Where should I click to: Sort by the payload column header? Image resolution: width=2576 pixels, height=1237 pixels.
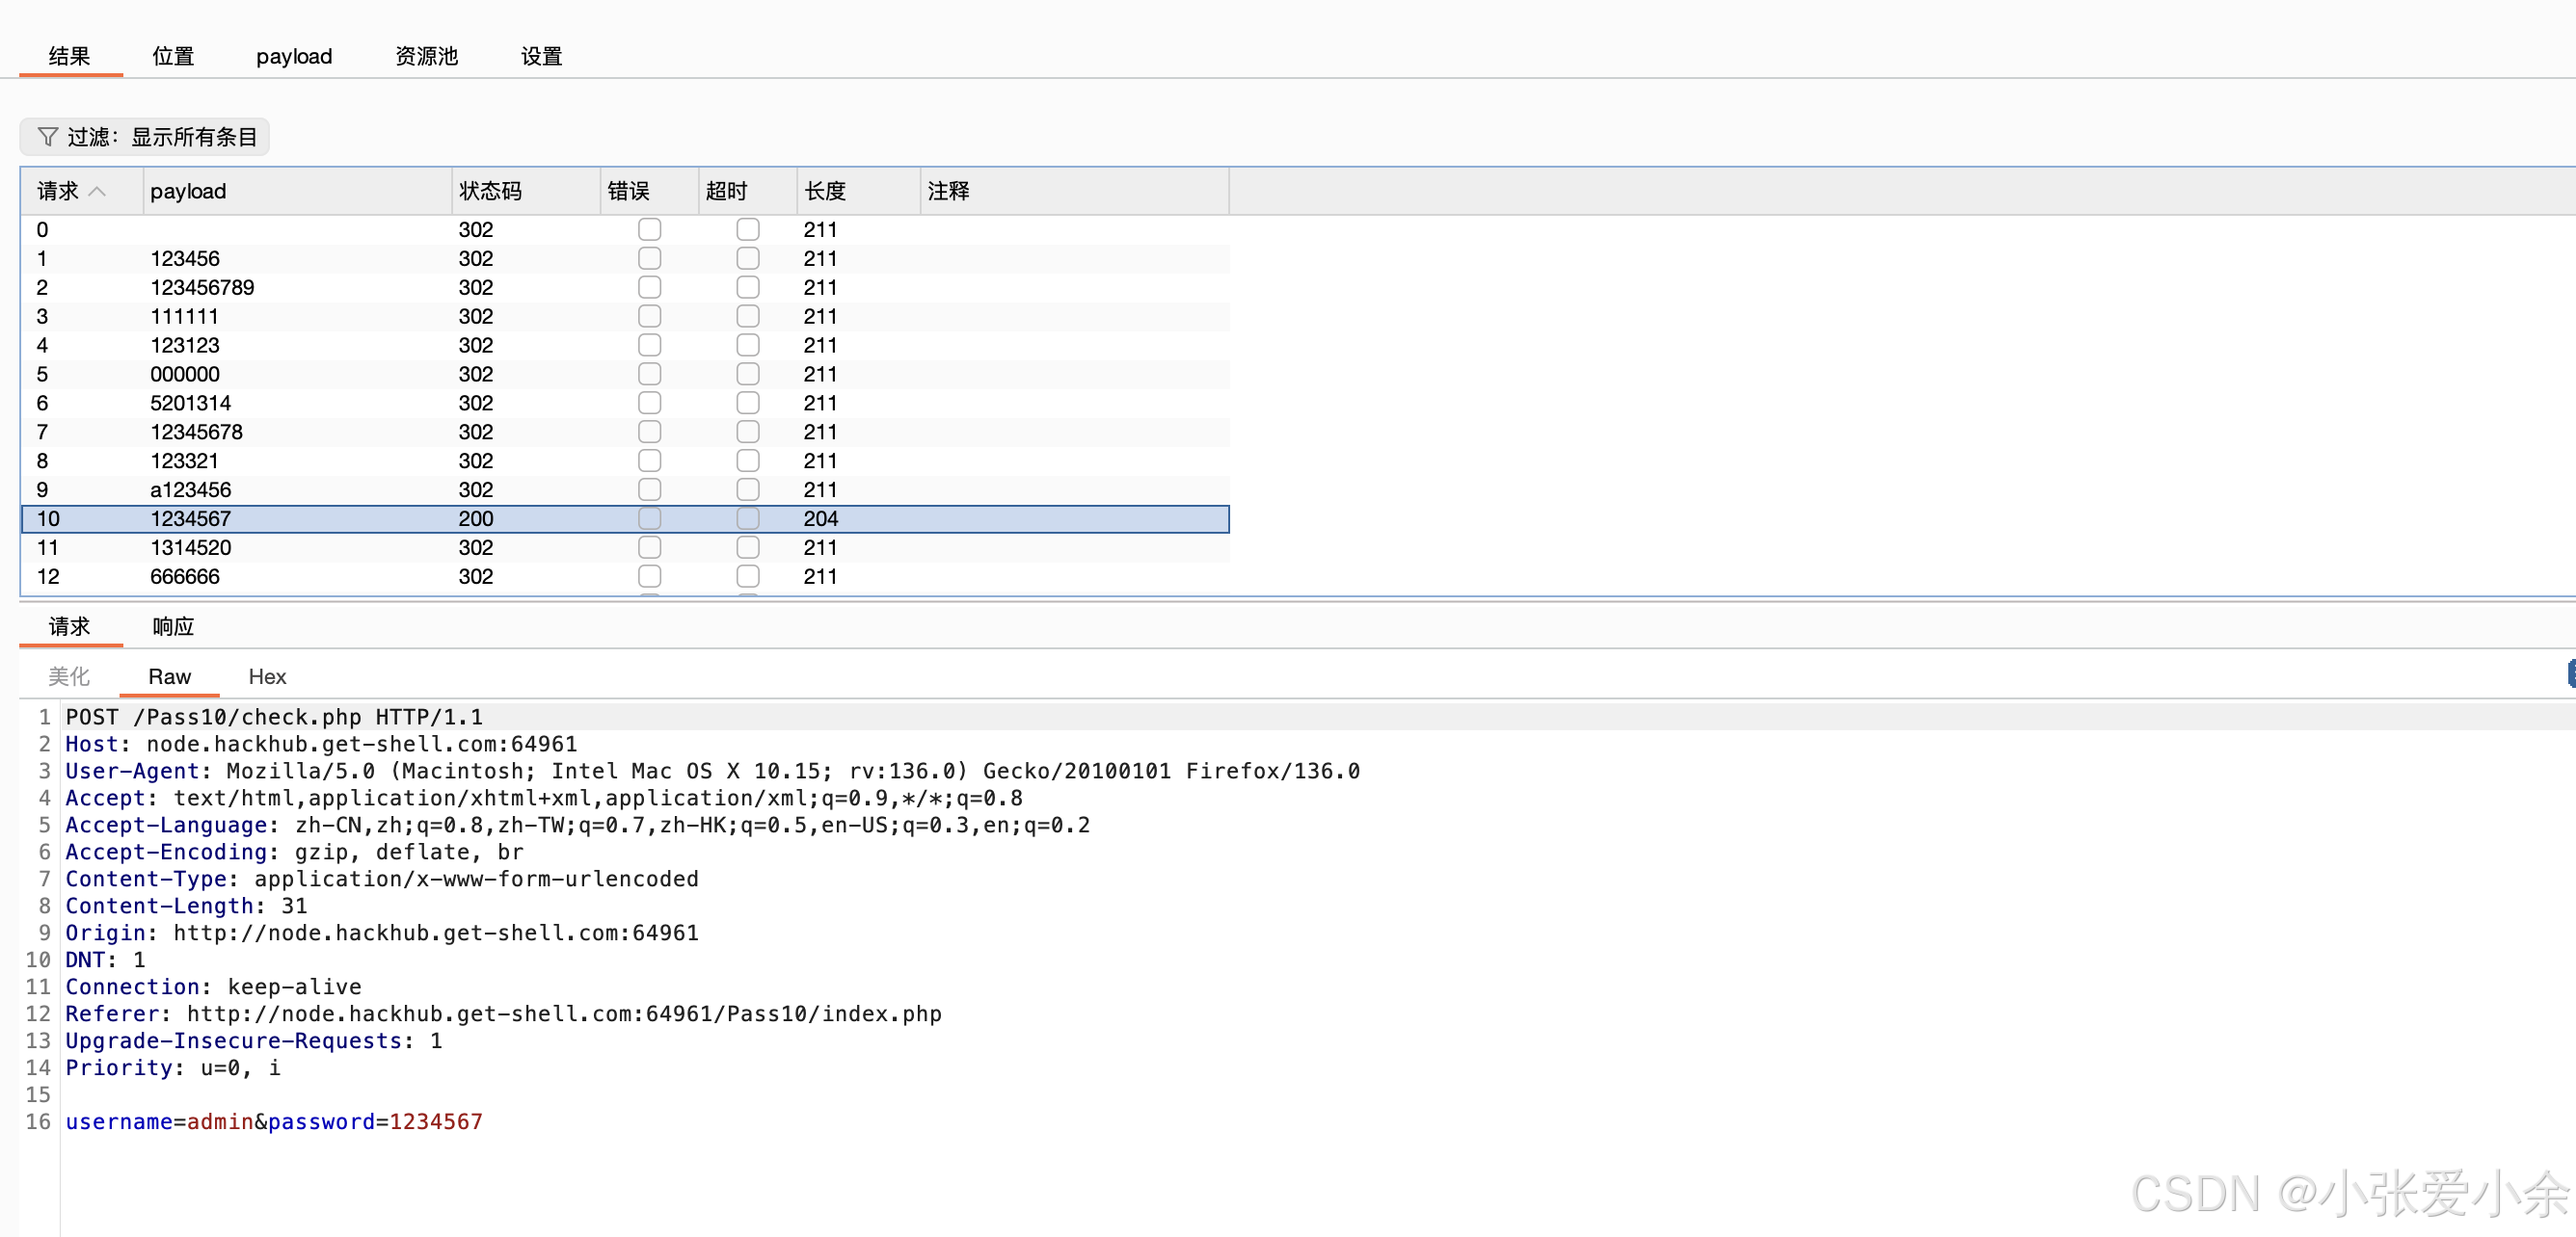188,191
